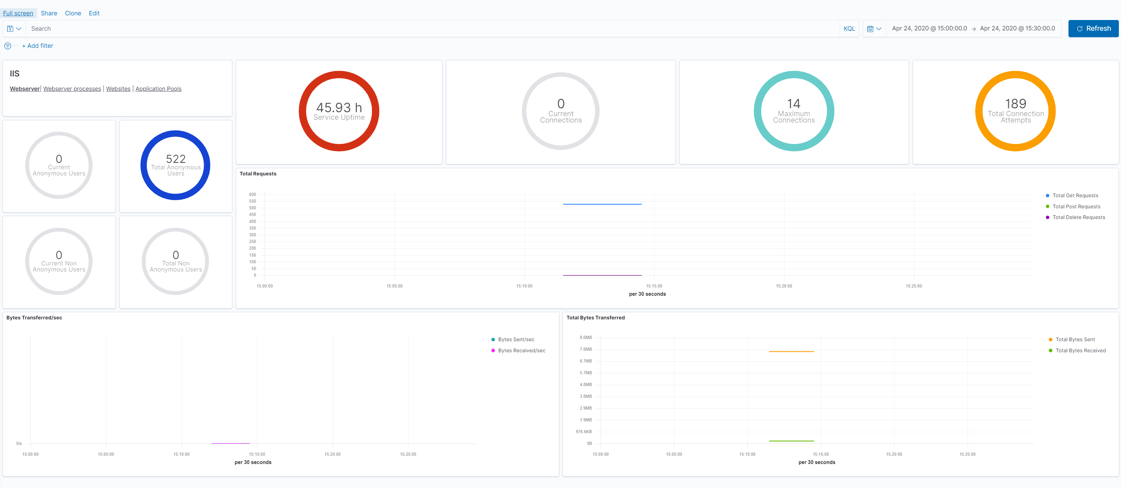
Task: Select Clone in the top menu
Action: [x=73, y=13]
